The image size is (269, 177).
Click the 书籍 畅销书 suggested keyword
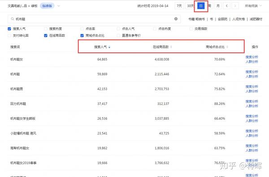197,19
